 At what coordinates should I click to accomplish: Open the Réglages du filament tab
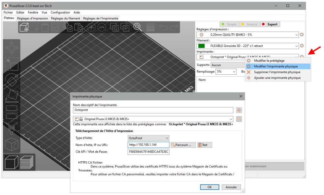click(x=65, y=18)
